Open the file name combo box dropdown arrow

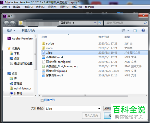point(99,109)
